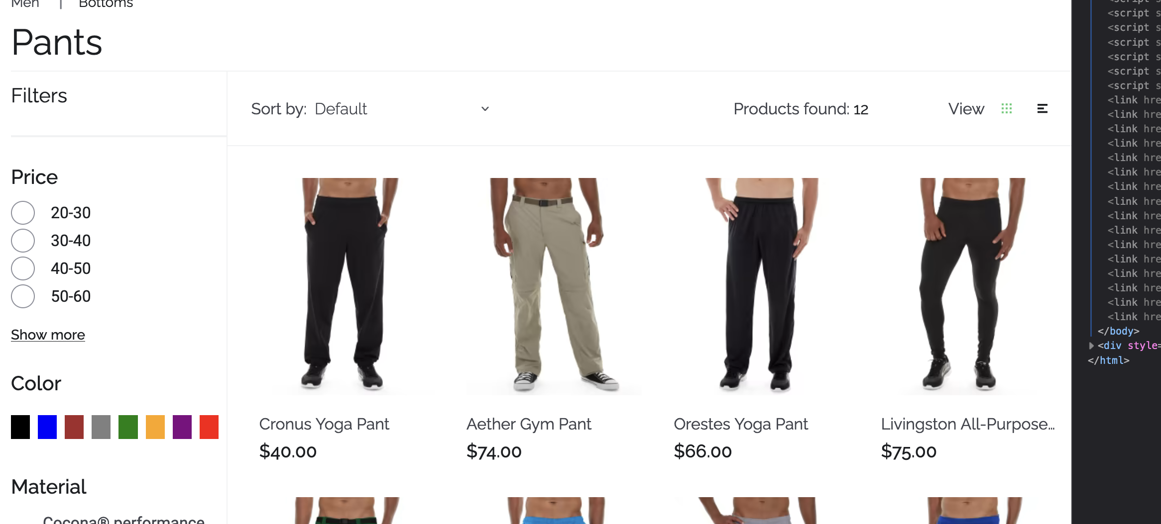Select the 40-50 price filter
This screenshot has height=524, width=1161.
[23, 268]
